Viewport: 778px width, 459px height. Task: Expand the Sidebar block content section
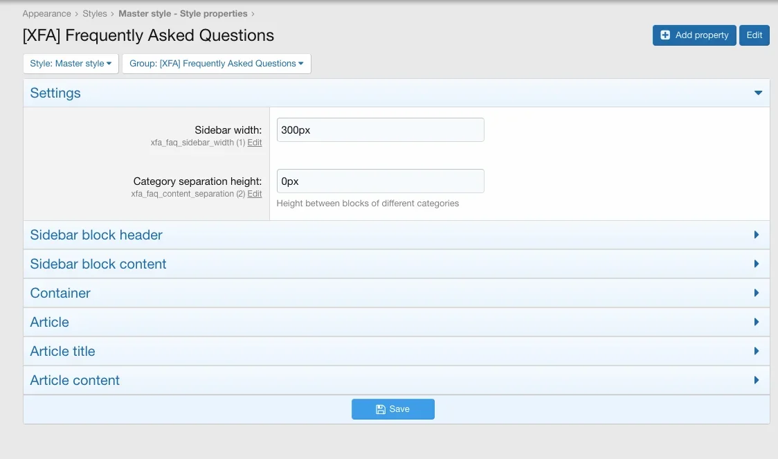pos(98,264)
